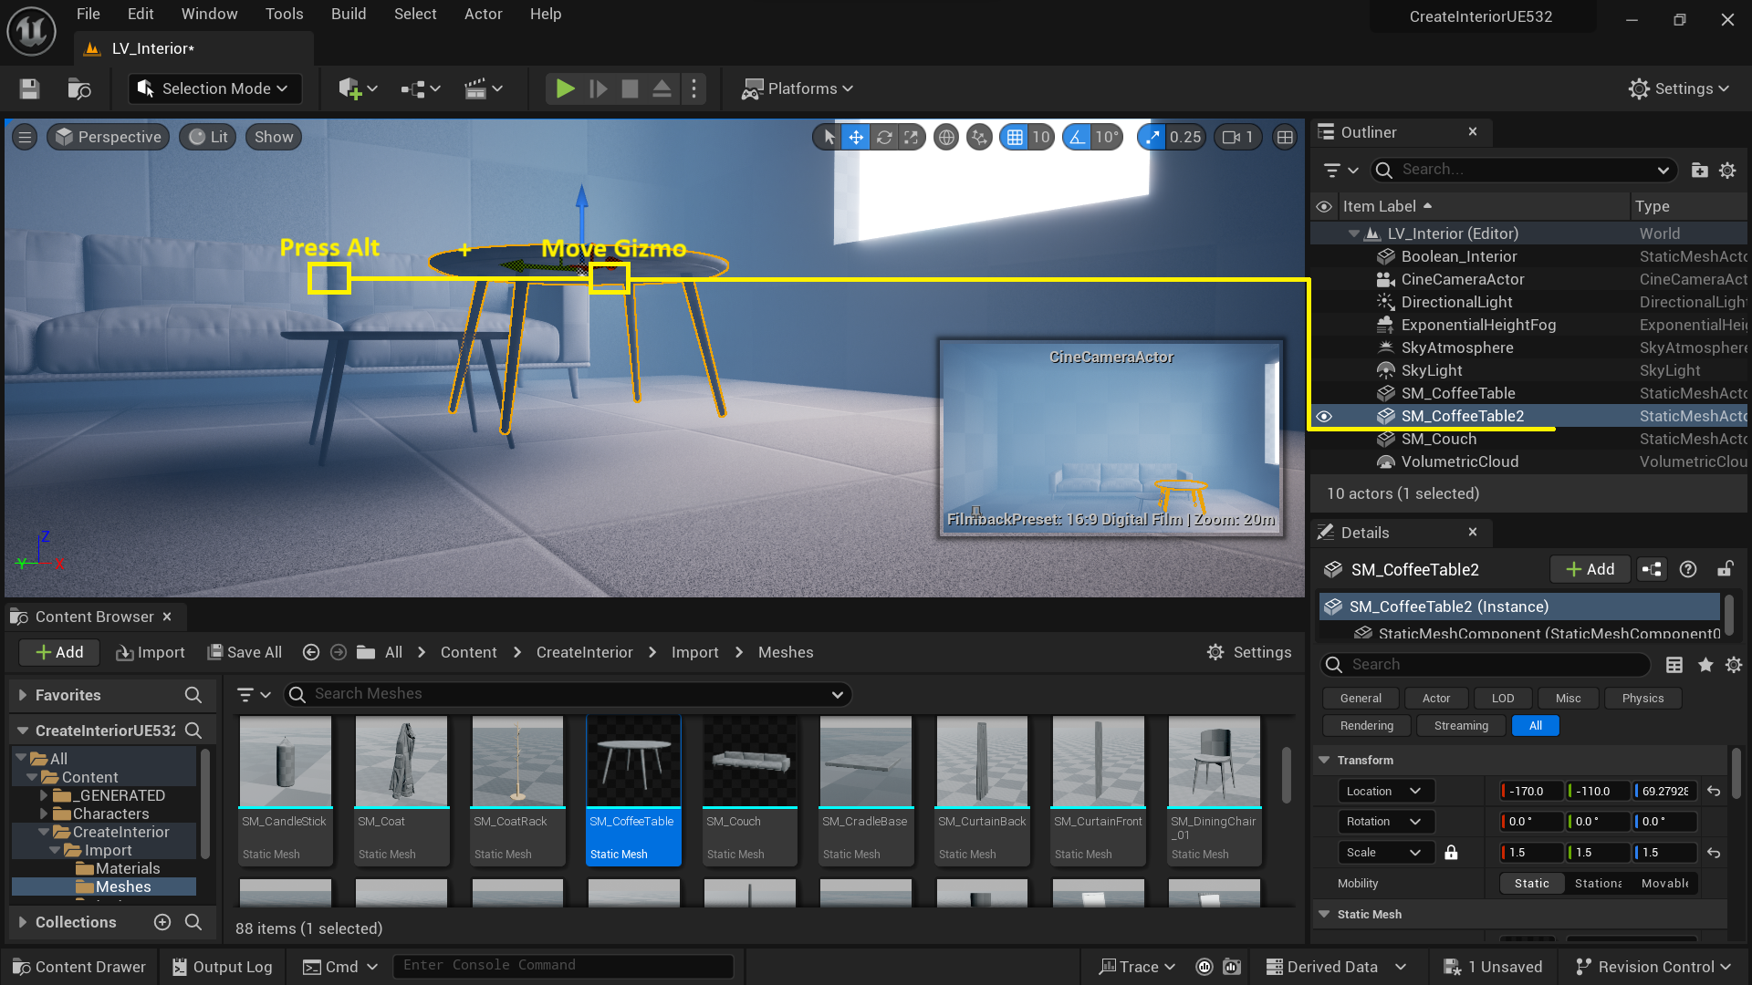
Task: Lock the scale ratio in the Transform section
Action: (1453, 853)
